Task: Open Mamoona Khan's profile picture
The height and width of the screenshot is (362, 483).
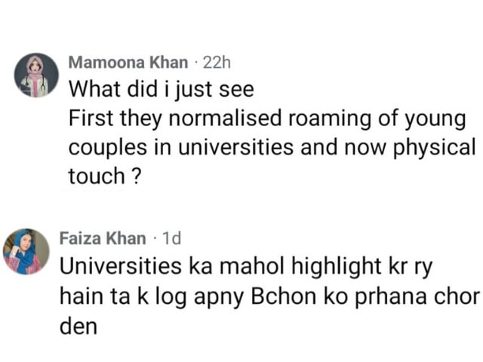Action: [36, 75]
